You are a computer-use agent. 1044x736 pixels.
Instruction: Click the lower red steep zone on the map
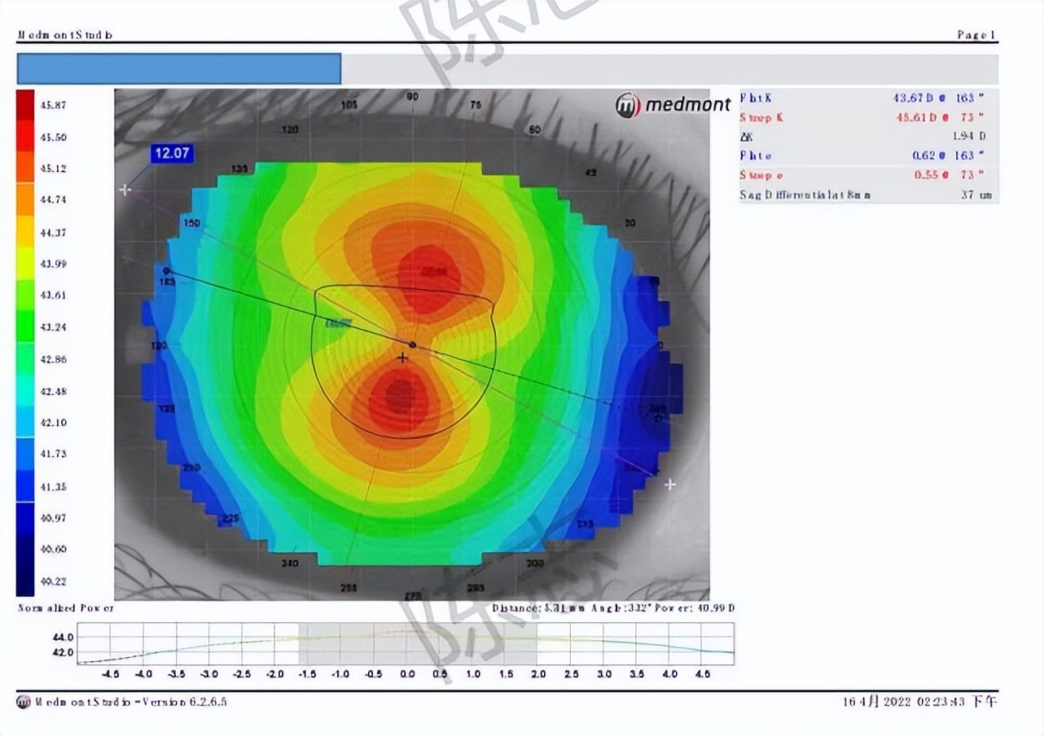click(399, 396)
